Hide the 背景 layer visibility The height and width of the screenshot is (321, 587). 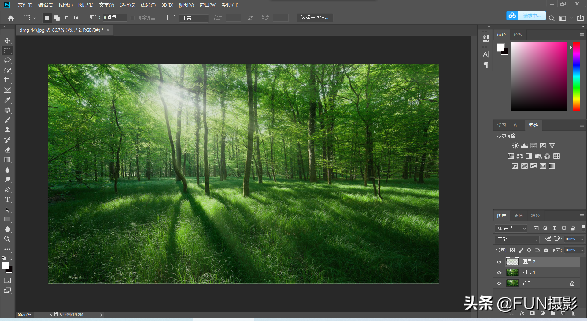coord(499,283)
